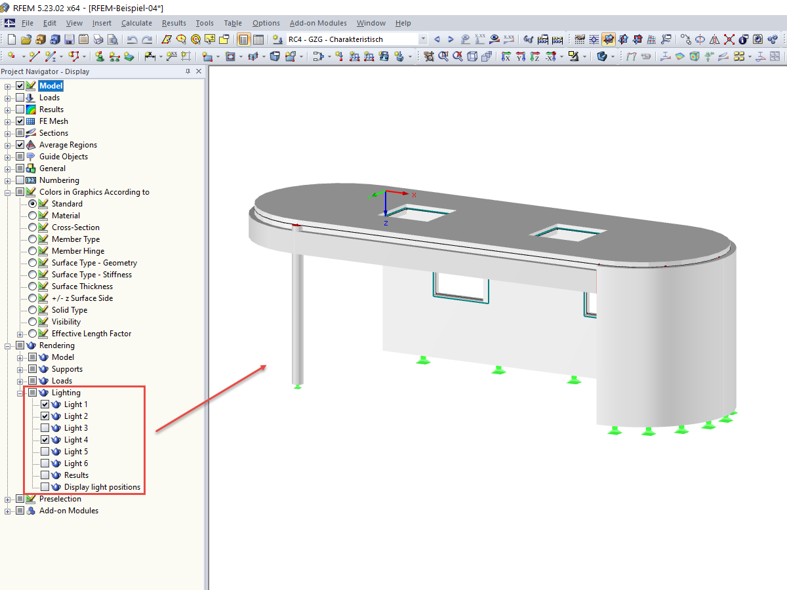Select the Visibility color radio button
The width and height of the screenshot is (787, 590).
32,322
